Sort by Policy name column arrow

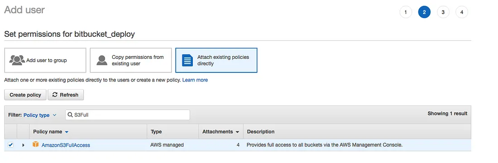(x=67, y=132)
